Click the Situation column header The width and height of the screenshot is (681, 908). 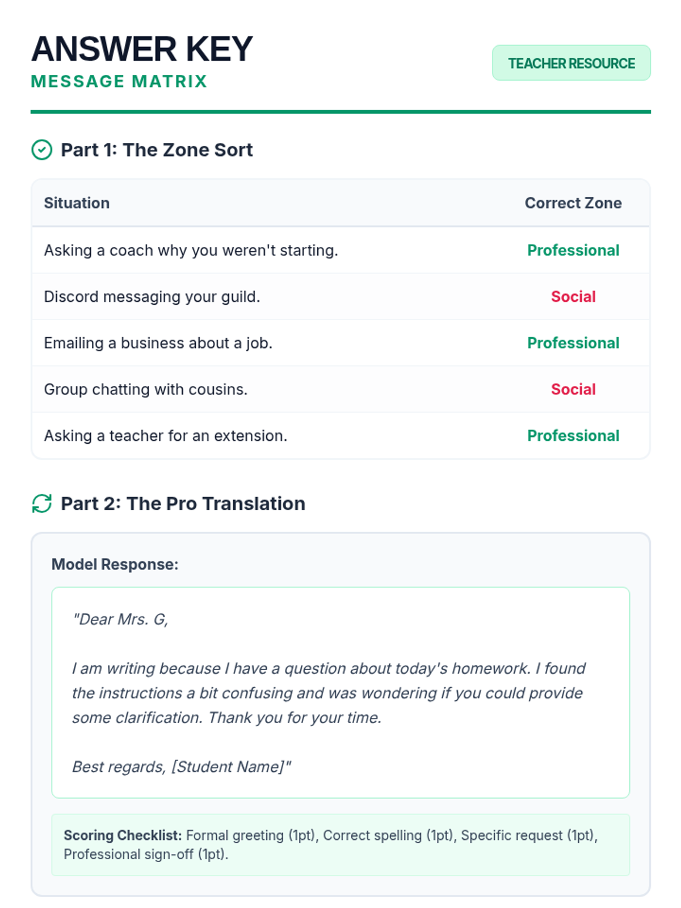77,203
